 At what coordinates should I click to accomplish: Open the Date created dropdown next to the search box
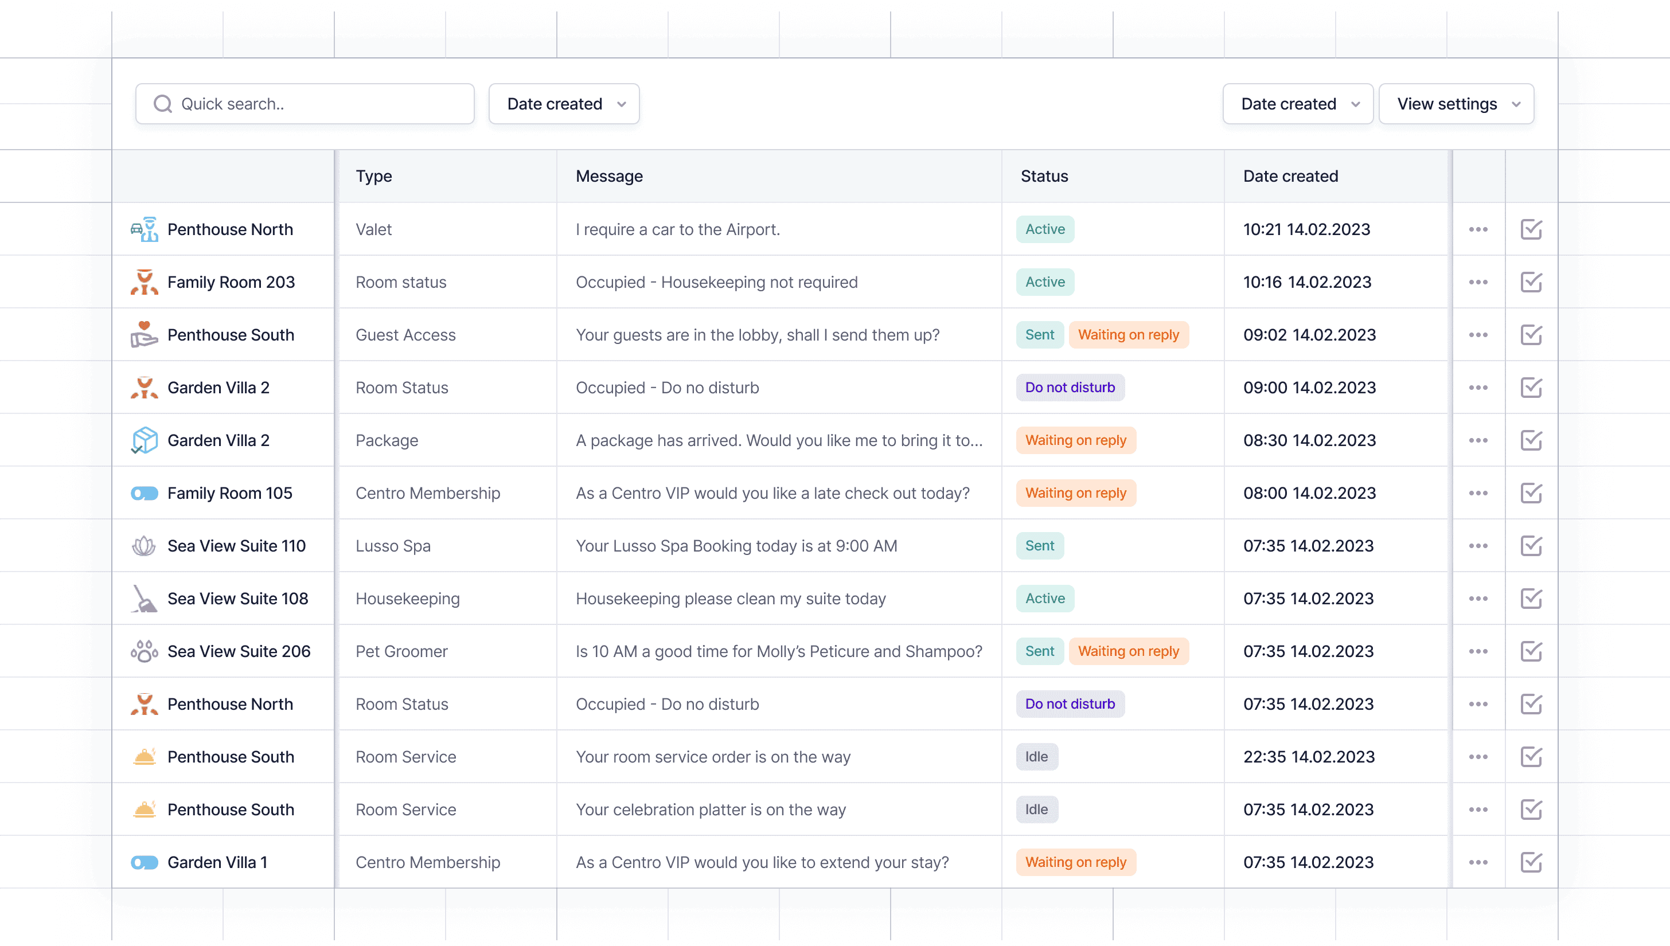coord(563,104)
